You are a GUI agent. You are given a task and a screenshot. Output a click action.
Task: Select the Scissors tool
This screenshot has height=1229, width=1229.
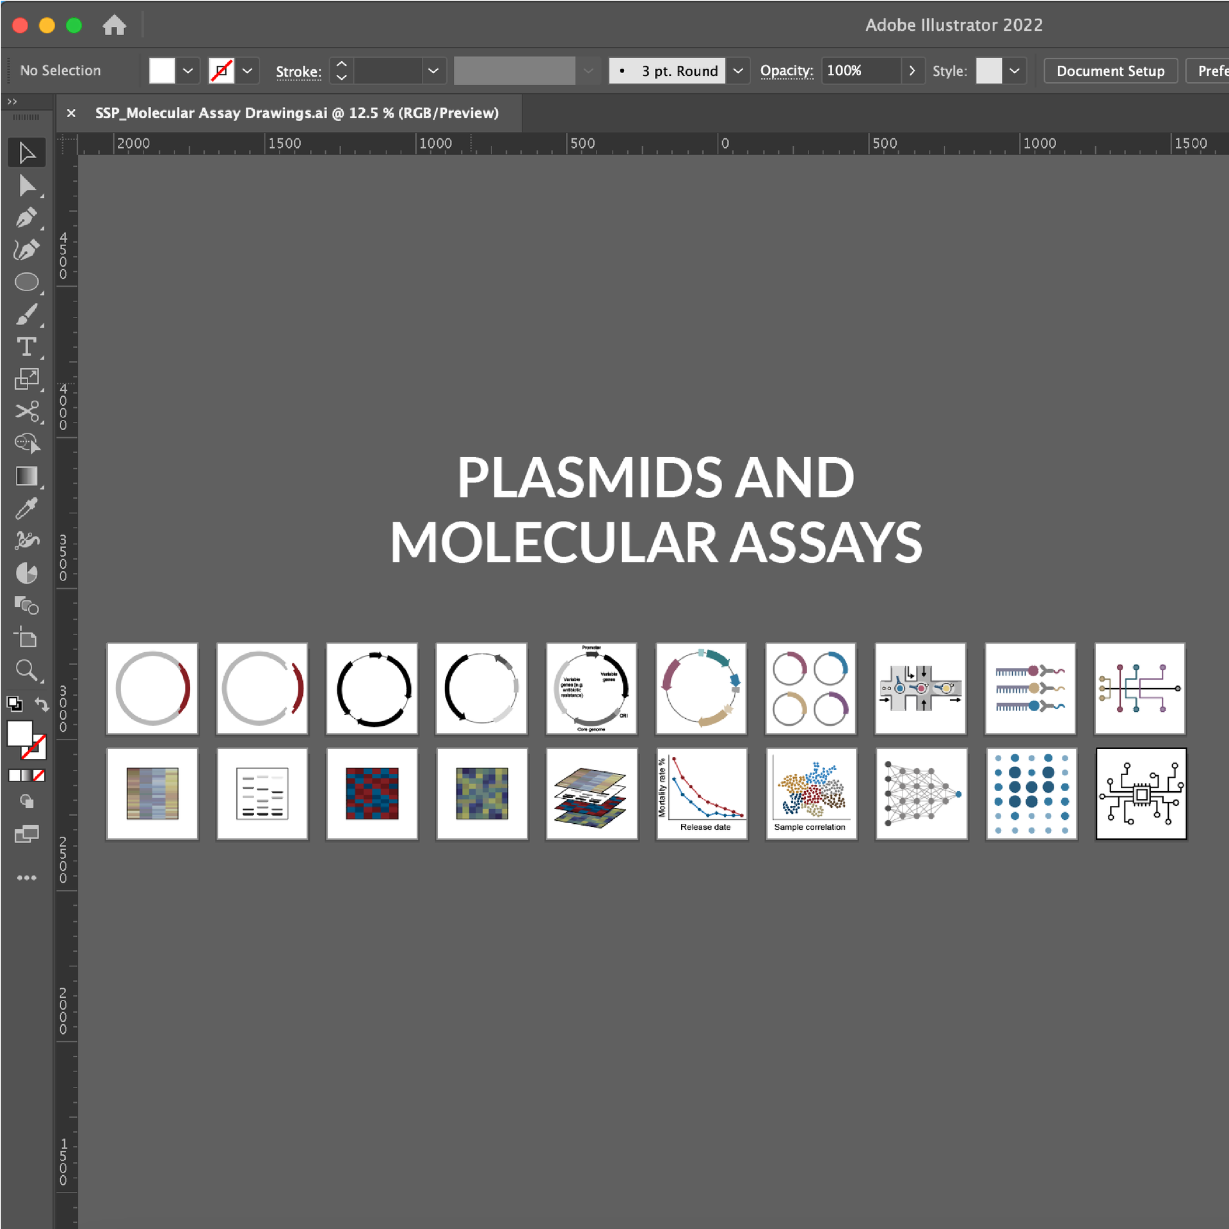coord(27,412)
